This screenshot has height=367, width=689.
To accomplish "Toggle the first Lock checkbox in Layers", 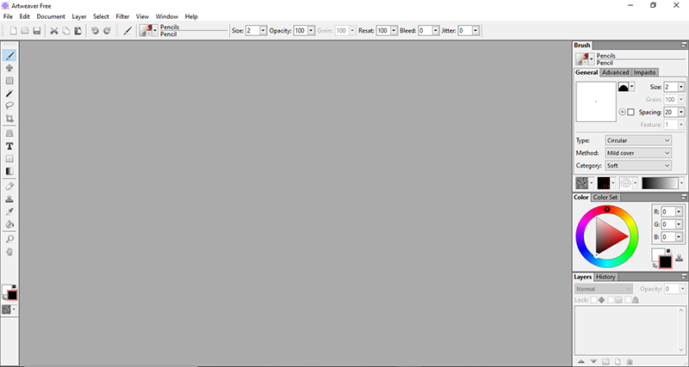I will click(592, 300).
